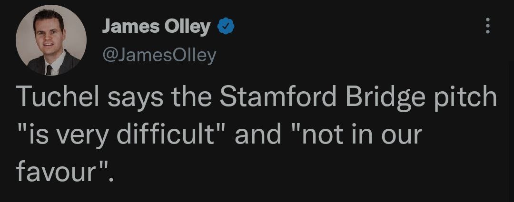Screen dimensions: 514x202
Task: Click the word "is" starting the second line
Action: coord(37,134)
